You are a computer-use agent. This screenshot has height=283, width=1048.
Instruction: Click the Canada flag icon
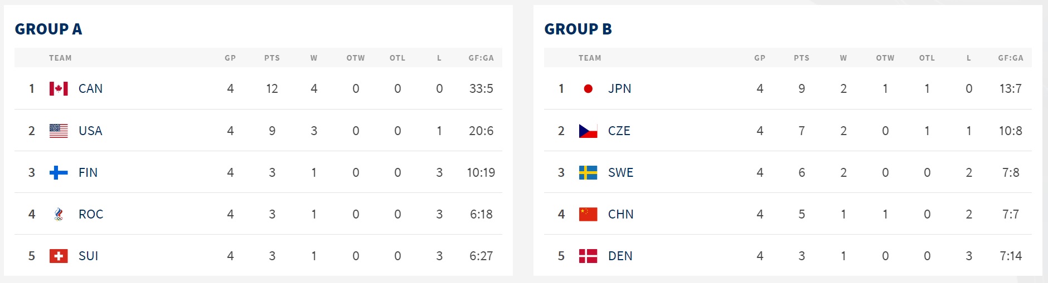[59, 89]
